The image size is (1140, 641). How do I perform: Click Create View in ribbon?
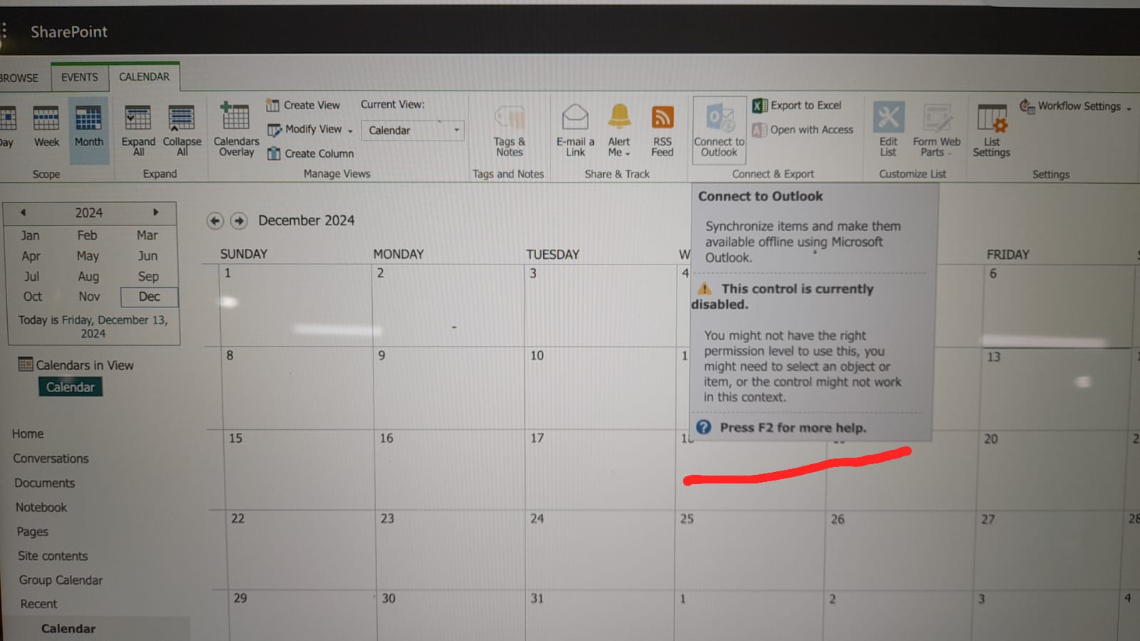(x=303, y=105)
